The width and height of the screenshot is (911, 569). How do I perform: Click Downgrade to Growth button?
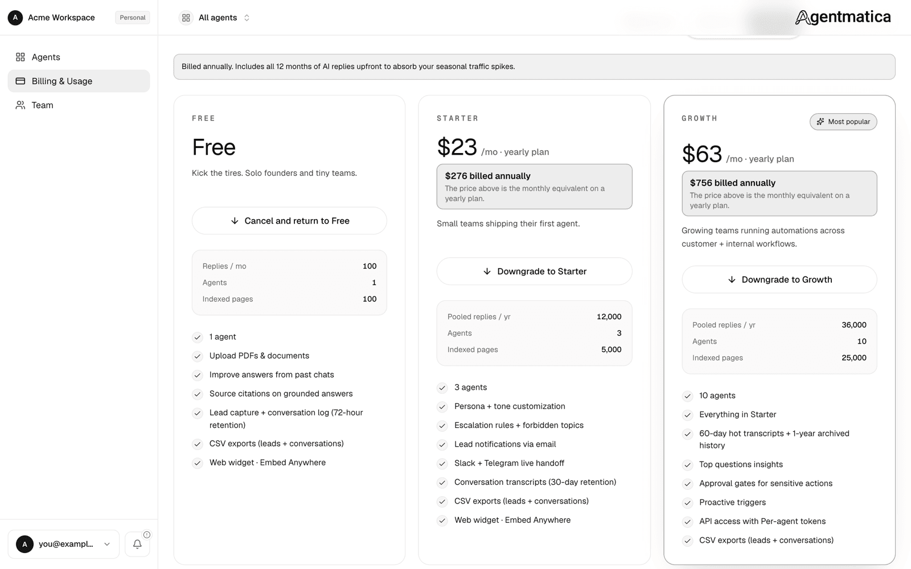[x=779, y=279]
